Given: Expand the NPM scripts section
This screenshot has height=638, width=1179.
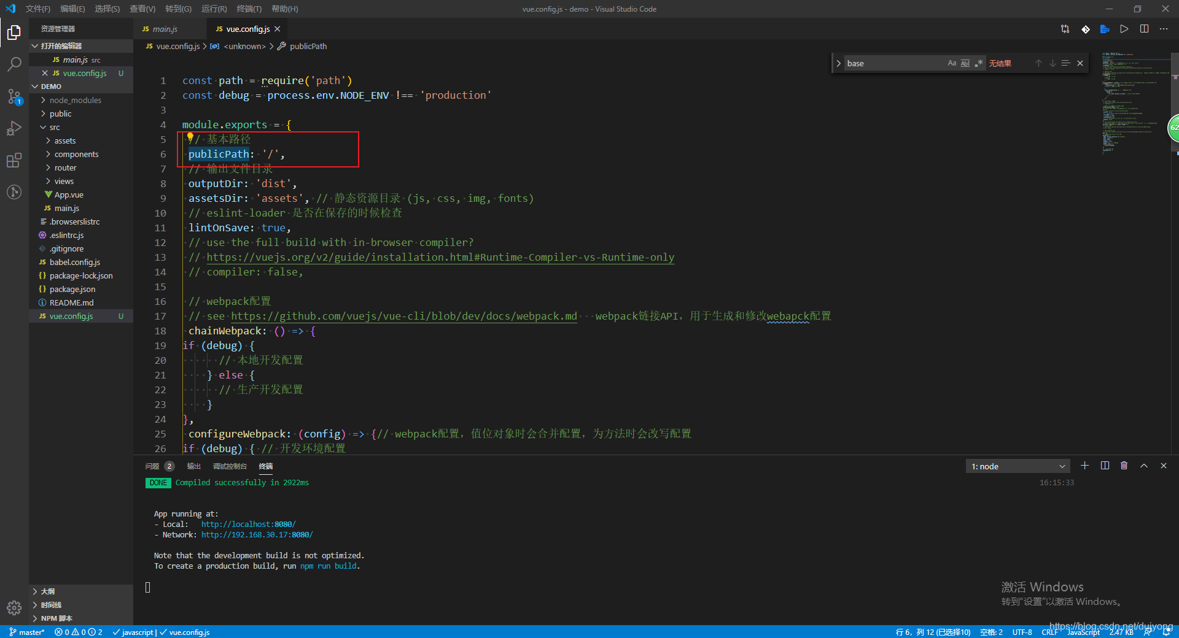Looking at the screenshot, I should [81, 618].
